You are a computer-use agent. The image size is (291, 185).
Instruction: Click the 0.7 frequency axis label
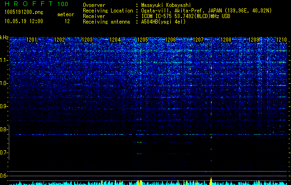pyautogui.click(x=4, y=153)
